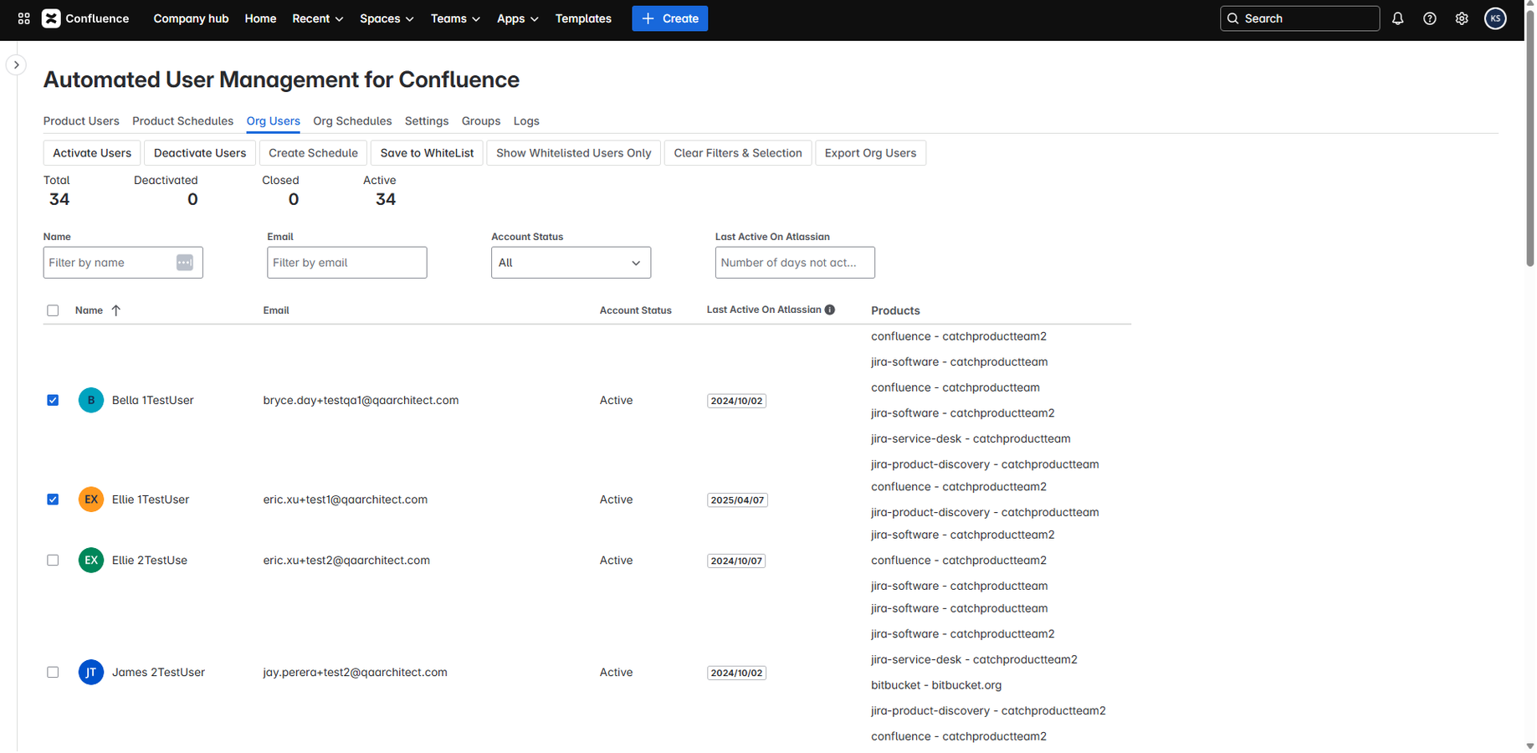Click James 2TestUser's JT avatar
The image size is (1537, 753).
(91, 673)
